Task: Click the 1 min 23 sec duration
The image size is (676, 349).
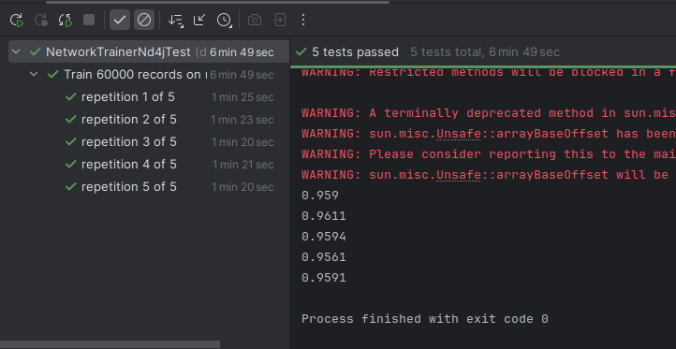Action: click(x=242, y=120)
